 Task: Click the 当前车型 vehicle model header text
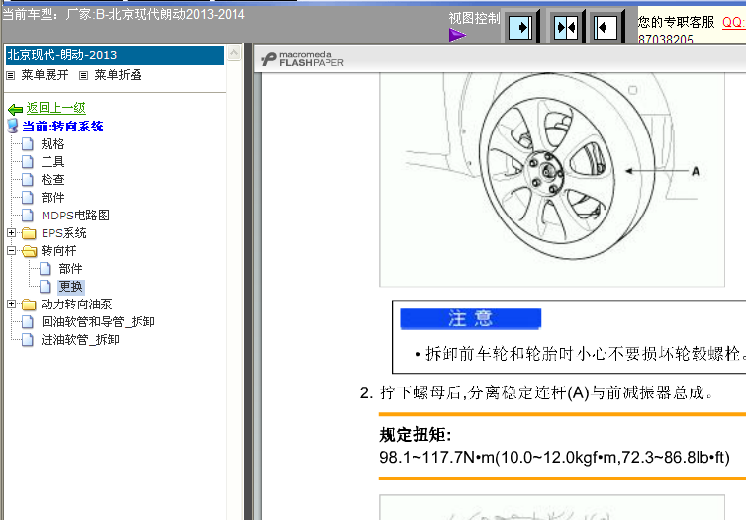pyautogui.click(x=124, y=14)
